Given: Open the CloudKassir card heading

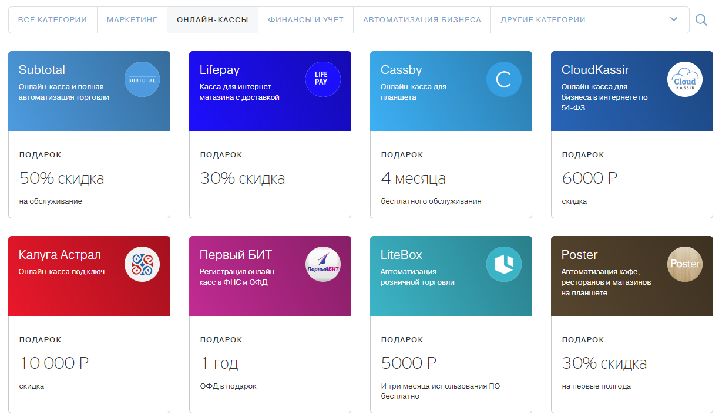Looking at the screenshot, I should point(595,70).
